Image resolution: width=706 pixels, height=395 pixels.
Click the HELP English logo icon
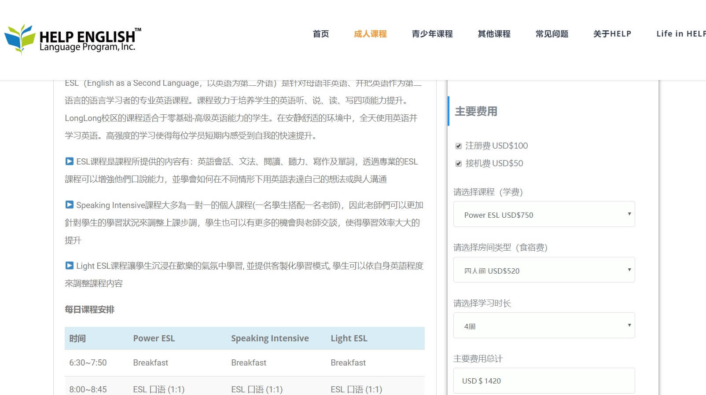(x=20, y=39)
